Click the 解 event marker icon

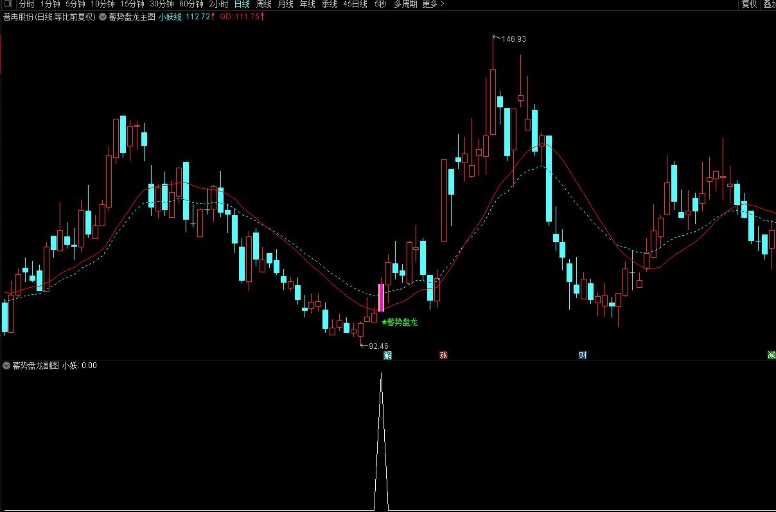pyautogui.click(x=387, y=355)
